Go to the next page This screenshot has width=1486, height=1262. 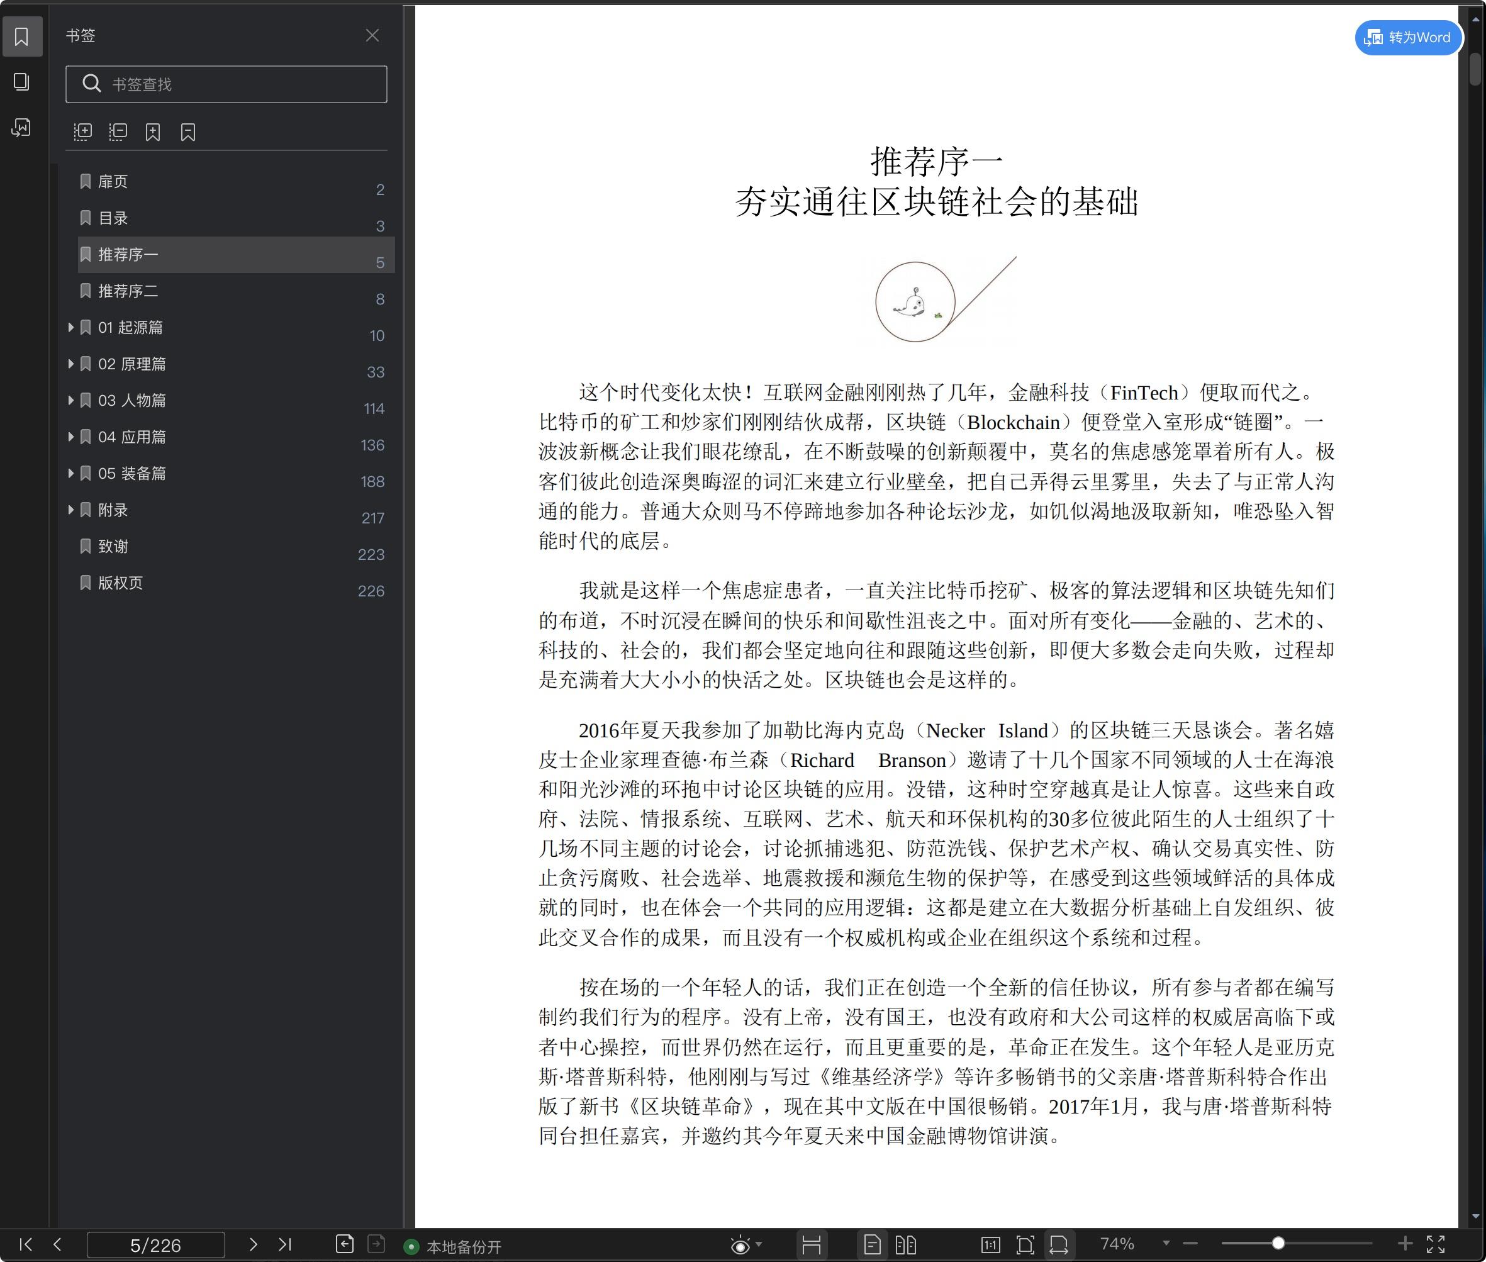pyautogui.click(x=254, y=1244)
